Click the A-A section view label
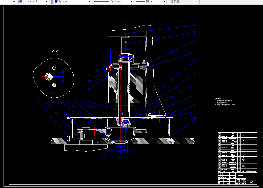The image size is (263, 188). [x=55, y=51]
